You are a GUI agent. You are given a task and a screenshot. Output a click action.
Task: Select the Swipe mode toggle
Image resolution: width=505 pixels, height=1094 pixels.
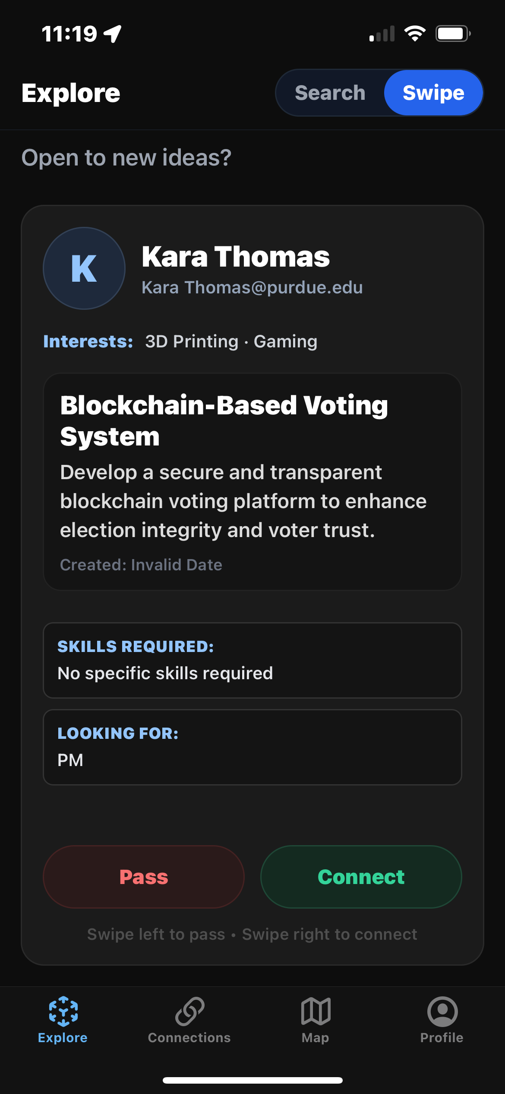(433, 92)
